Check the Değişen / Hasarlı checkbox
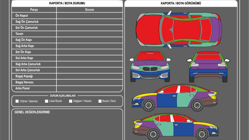 pos(70,101)
